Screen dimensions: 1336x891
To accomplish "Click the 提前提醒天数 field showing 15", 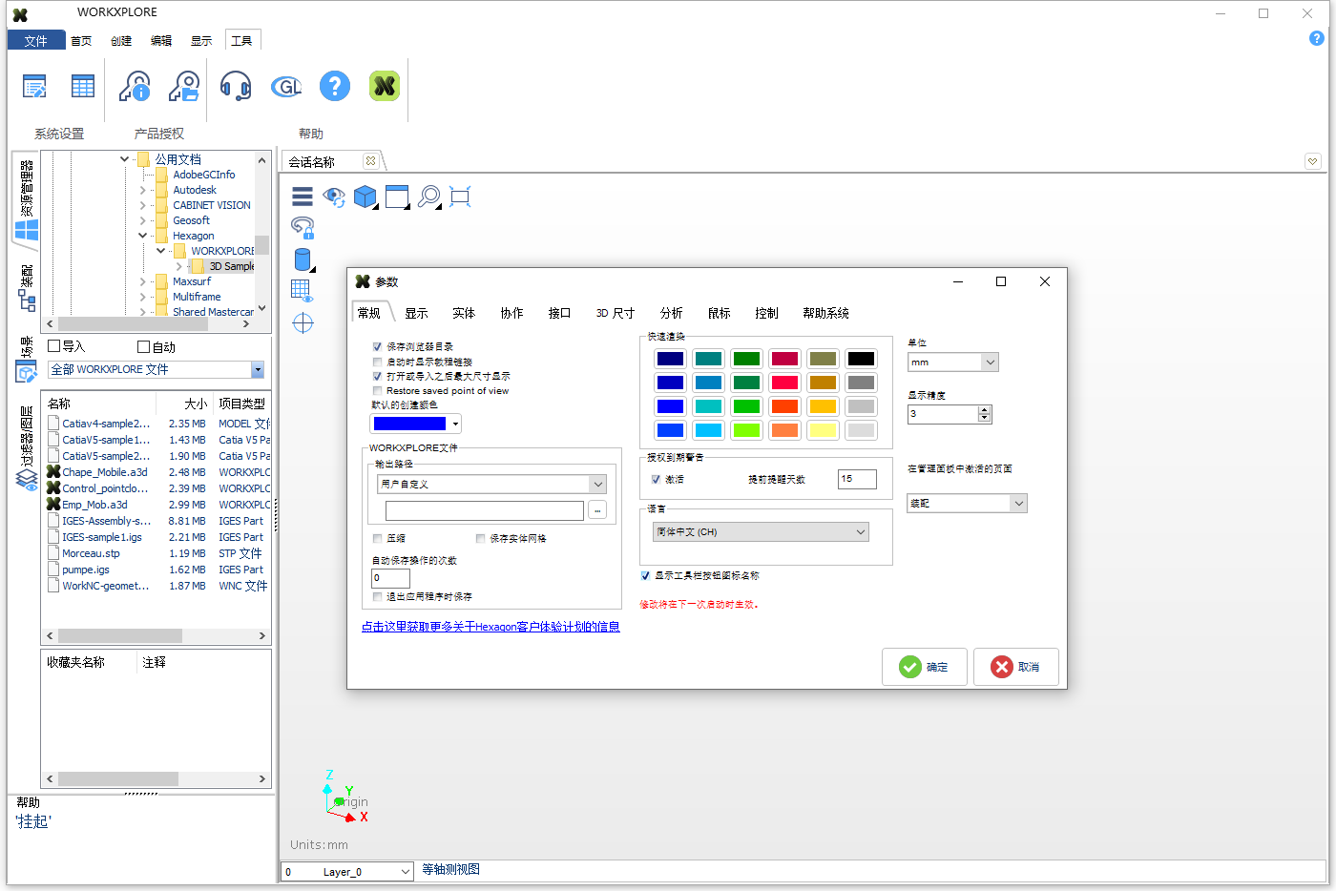I will point(857,479).
